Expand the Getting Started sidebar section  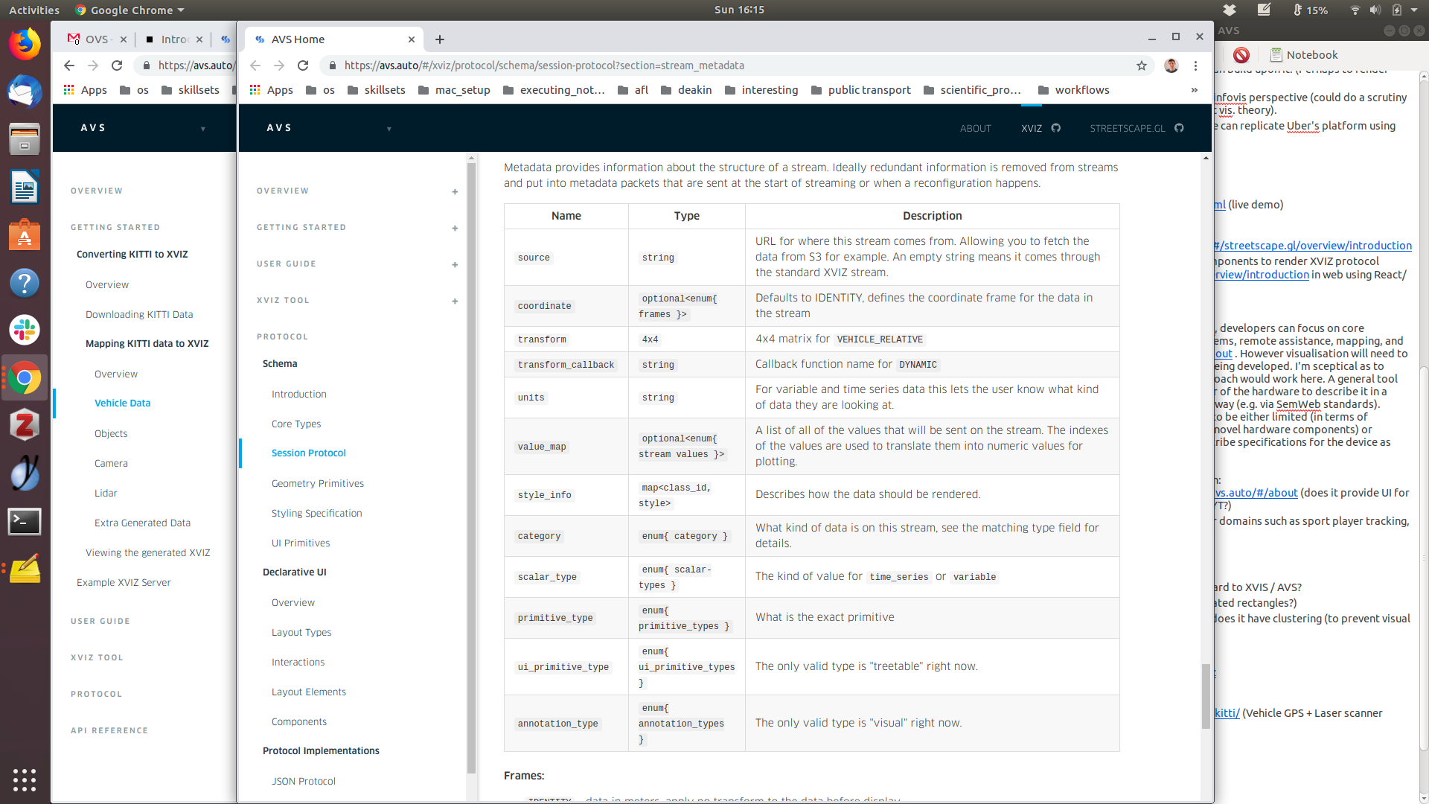coord(455,229)
